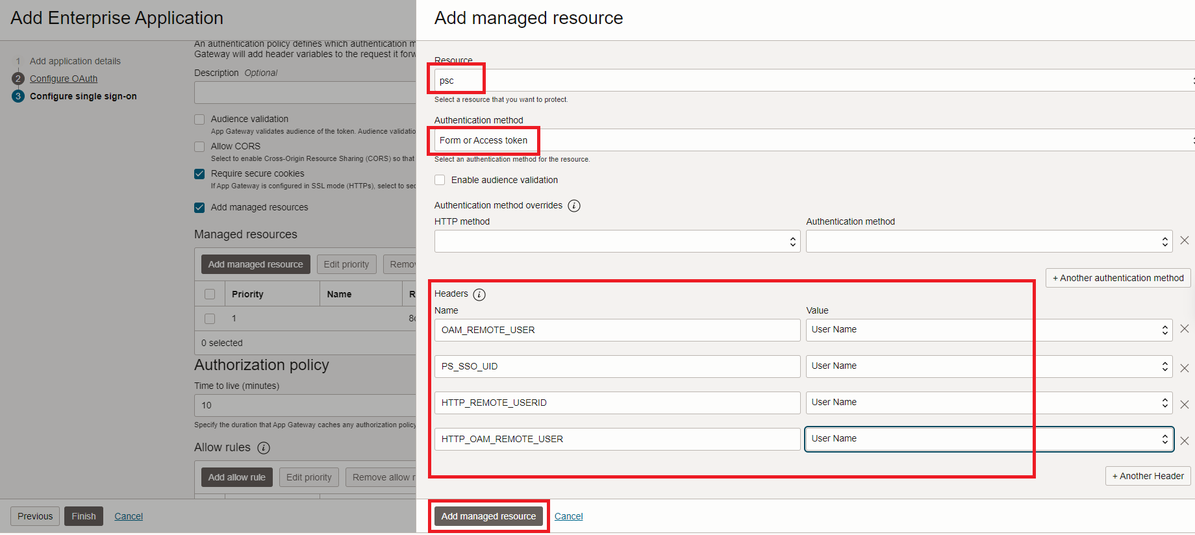
Task: Click Previous button
Action: [35, 516]
